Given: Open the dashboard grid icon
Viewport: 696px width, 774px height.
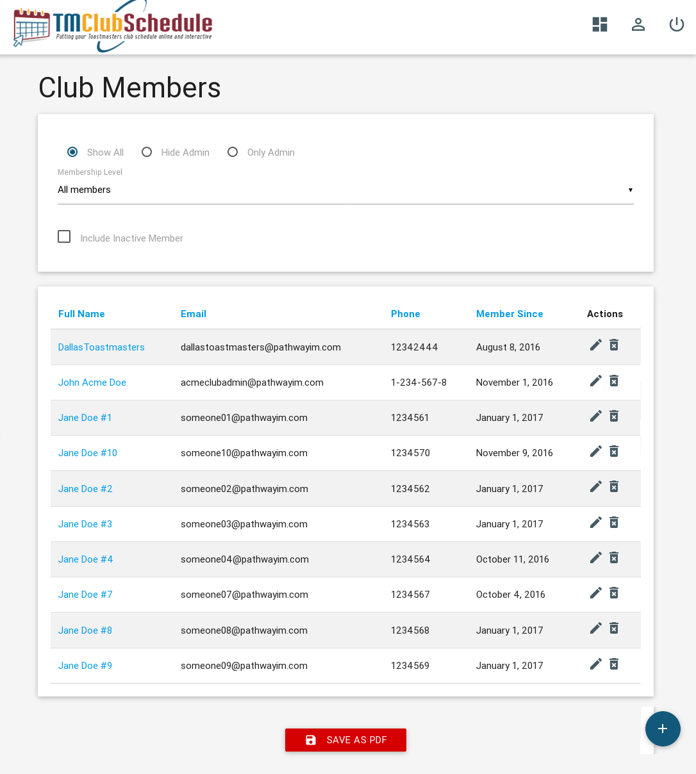Looking at the screenshot, I should [x=600, y=24].
